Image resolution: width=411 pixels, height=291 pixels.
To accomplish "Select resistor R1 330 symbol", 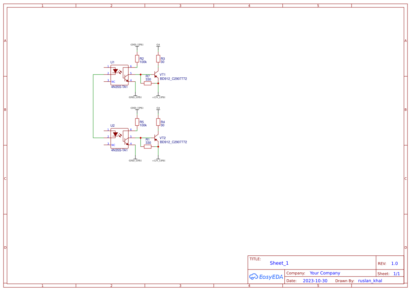I will (148, 147).
